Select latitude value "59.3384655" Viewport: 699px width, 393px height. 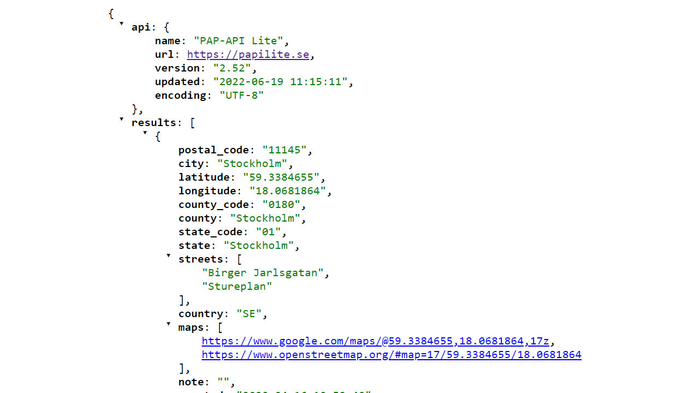click(x=281, y=177)
